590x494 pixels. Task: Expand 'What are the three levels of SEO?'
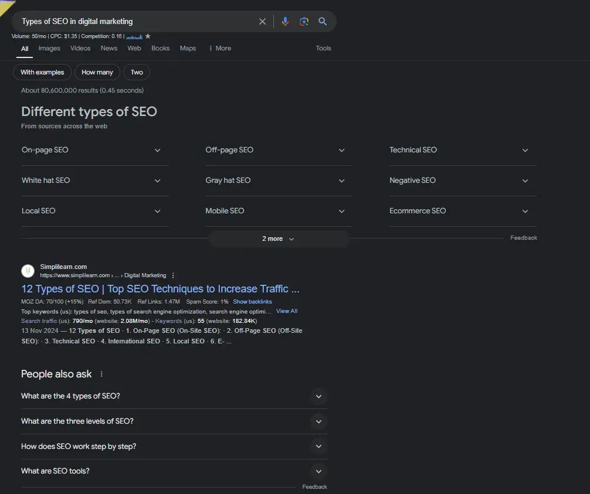pos(174,421)
